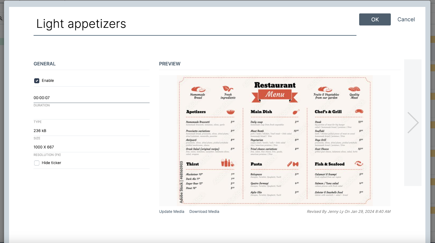Viewport: 435px width, 243px height.
Task: Click the 00:00:07 duration field
Action: [91, 98]
